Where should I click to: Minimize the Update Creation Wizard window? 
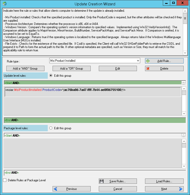(166, 3)
